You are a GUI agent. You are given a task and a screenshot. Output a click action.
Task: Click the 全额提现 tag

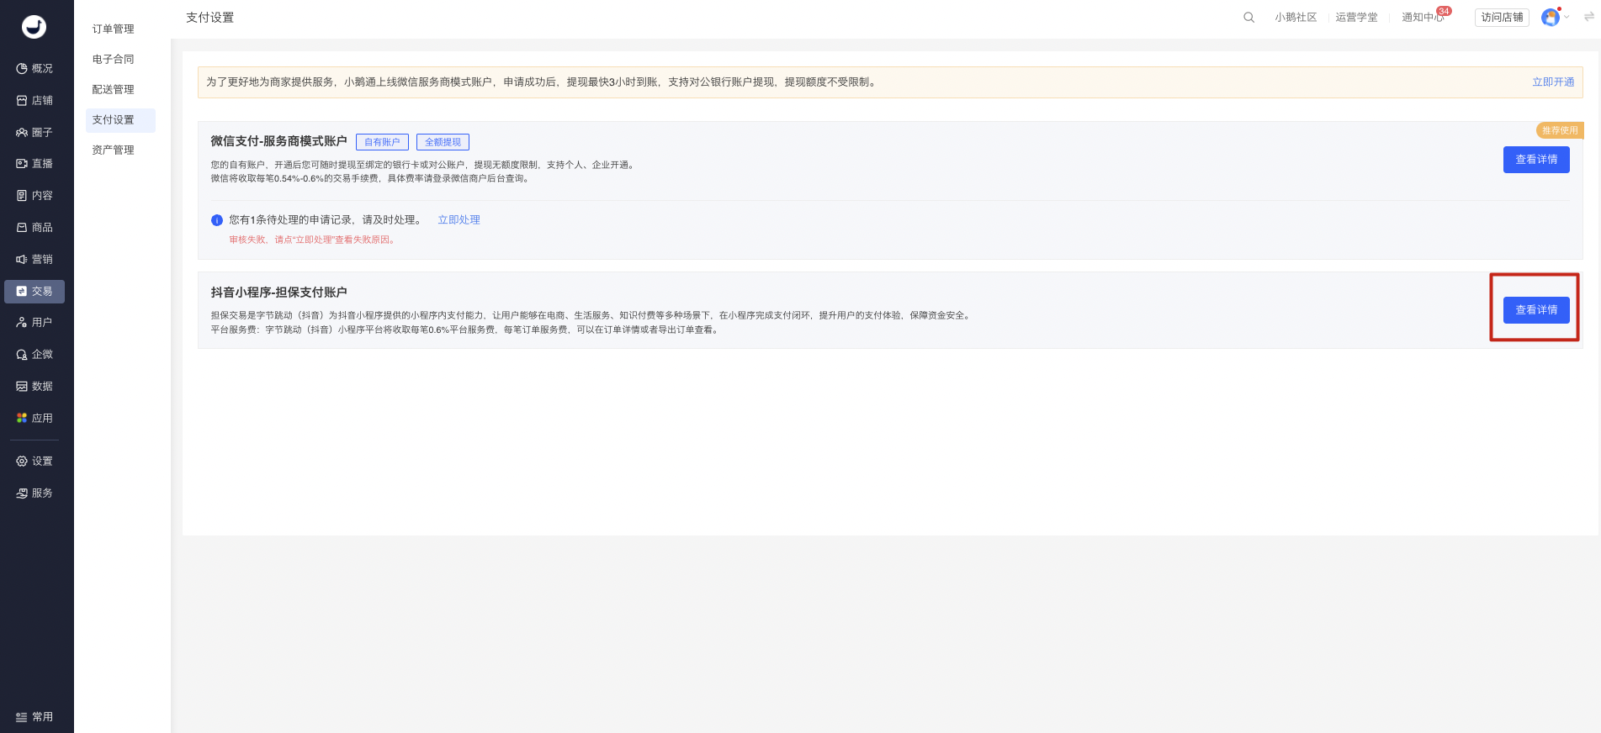(x=443, y=142)
